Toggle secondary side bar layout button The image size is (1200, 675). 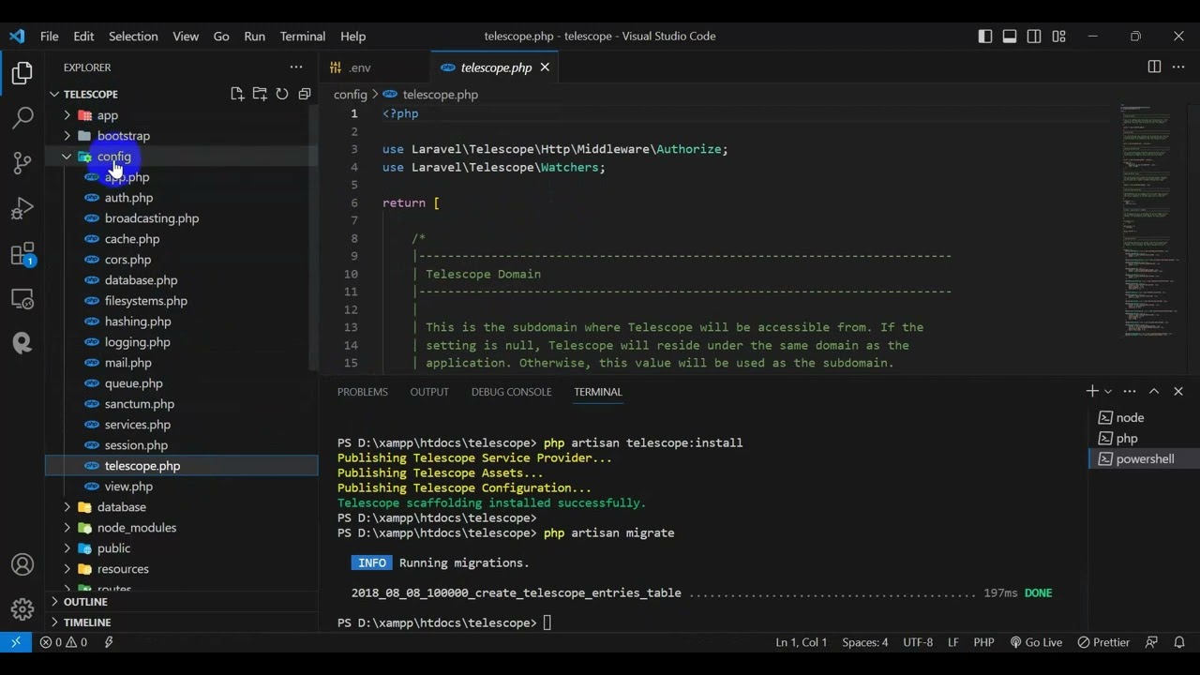(1034, 36)
